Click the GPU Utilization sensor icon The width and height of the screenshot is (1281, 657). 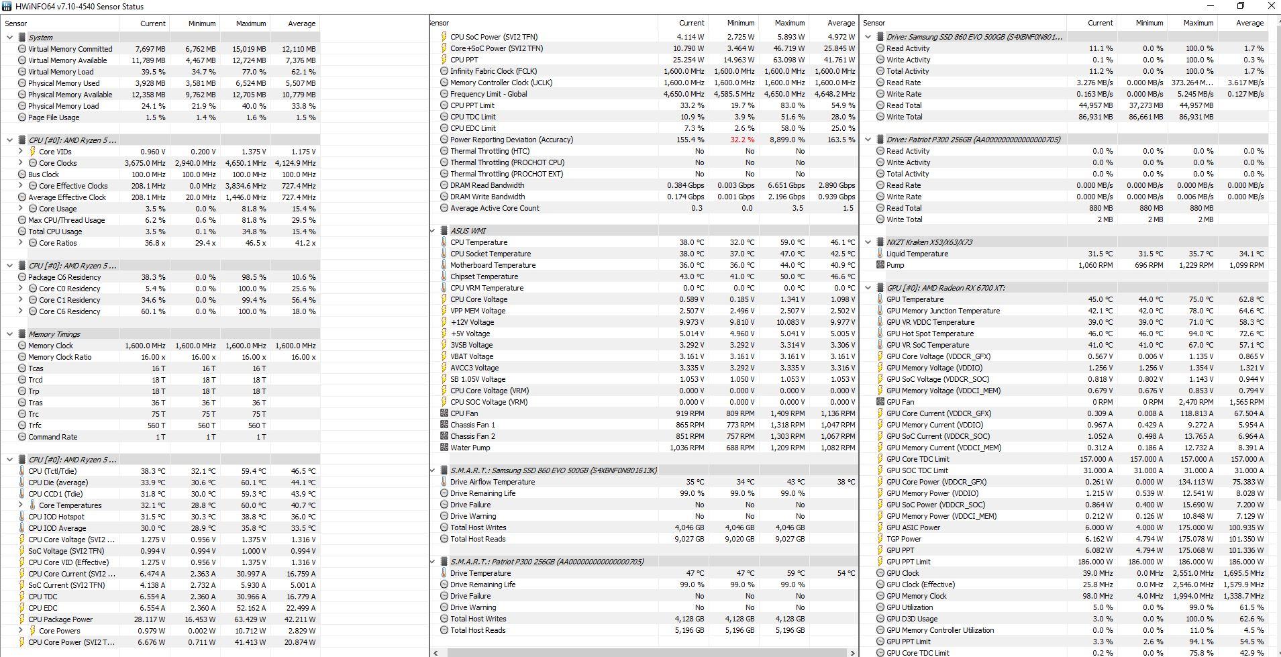click(880, 607)
